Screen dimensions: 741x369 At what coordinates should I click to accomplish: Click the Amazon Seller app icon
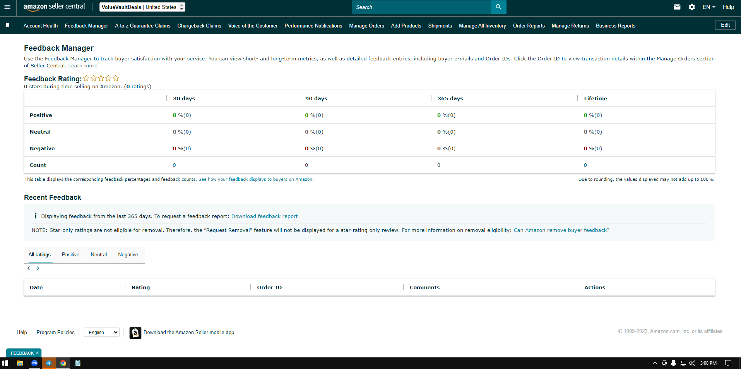click(135, 333)
